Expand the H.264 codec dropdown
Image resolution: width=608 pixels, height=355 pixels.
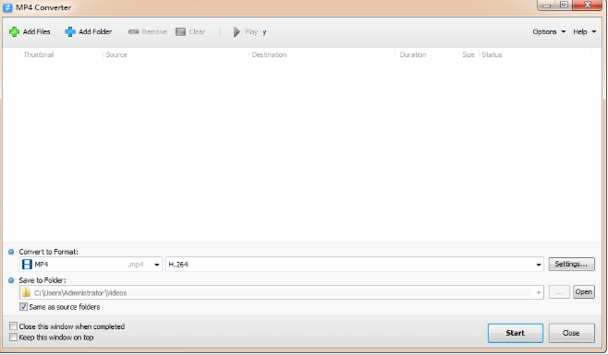(x=539, y=265)
